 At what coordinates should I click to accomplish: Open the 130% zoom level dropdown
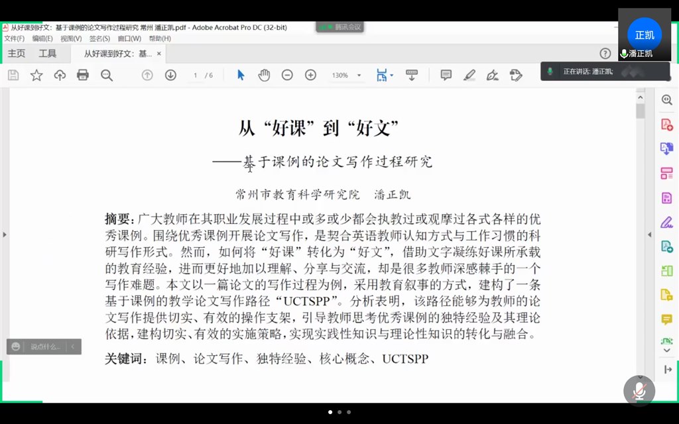(359, 76)
